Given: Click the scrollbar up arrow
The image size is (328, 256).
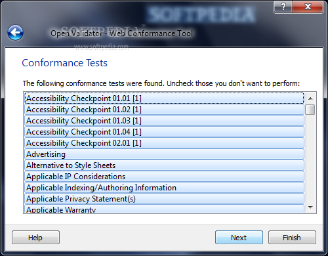Looking at the screenshot, I should click(x=310, y=98).
